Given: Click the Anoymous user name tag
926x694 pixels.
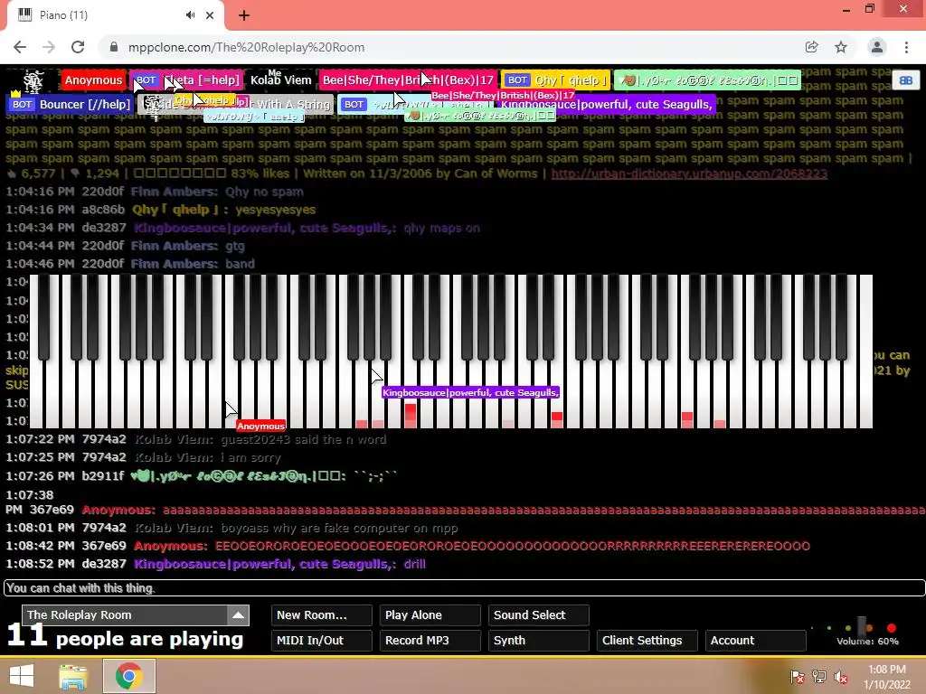Looking at the screenshot, I should tap(93, 80).
